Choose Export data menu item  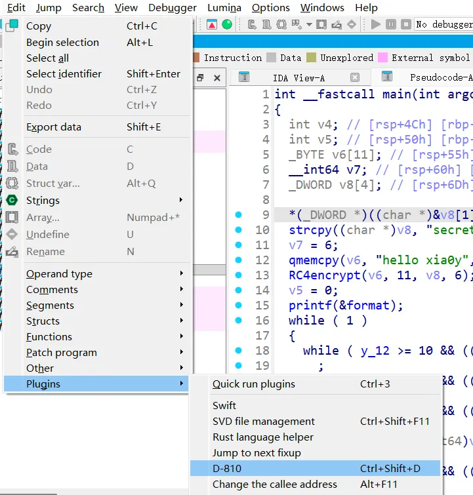(x=96, y=127)
